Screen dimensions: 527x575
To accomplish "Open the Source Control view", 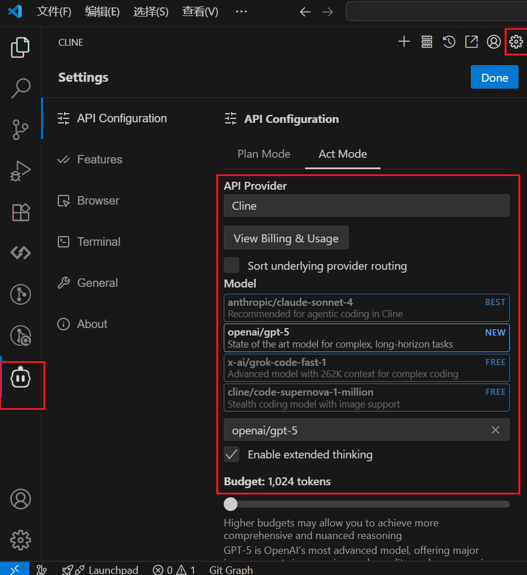I will click(x=20, y=129).
